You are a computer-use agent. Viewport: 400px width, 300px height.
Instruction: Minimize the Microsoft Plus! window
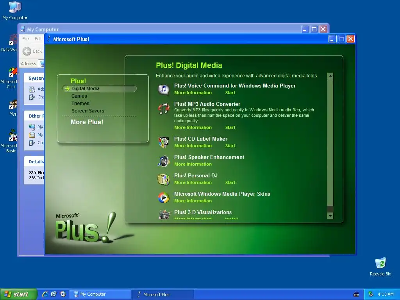332,39
